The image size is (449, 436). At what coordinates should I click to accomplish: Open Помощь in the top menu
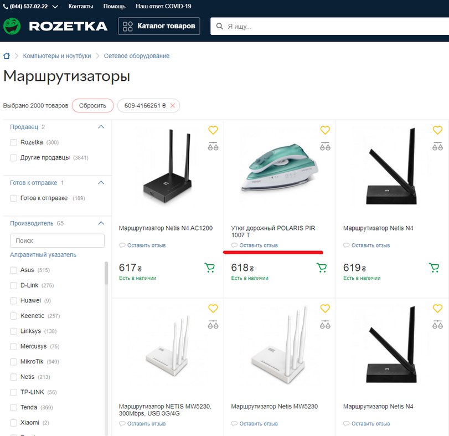pos(114,6)
